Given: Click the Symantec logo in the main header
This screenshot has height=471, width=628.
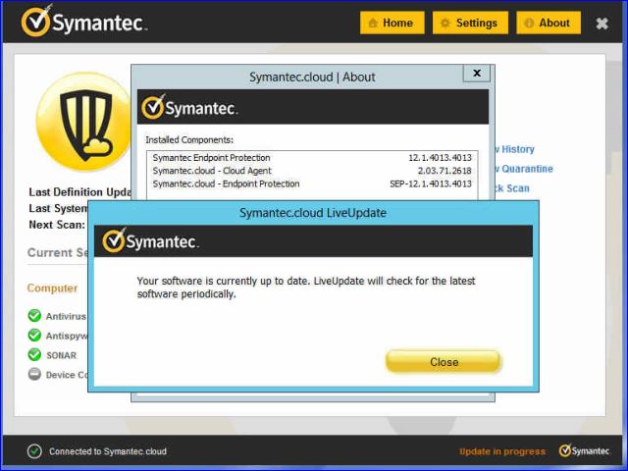Looking at the screenshot, I should (x=84, y=22).
